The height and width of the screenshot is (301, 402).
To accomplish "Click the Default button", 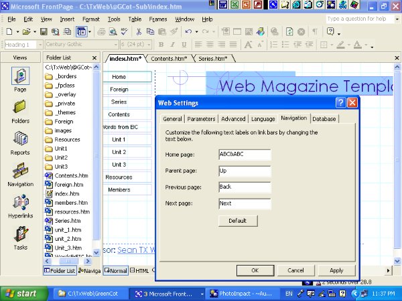I will pos(238,221).
